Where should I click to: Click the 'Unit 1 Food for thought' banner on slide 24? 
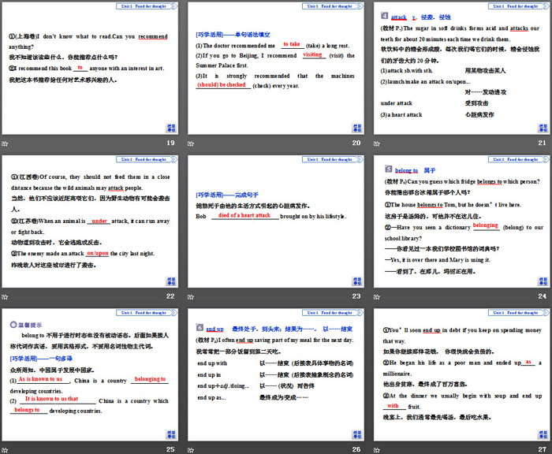pos(519,159)
